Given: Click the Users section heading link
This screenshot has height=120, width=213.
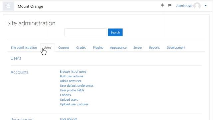Looking at the screenshot, I should (16, 58).
